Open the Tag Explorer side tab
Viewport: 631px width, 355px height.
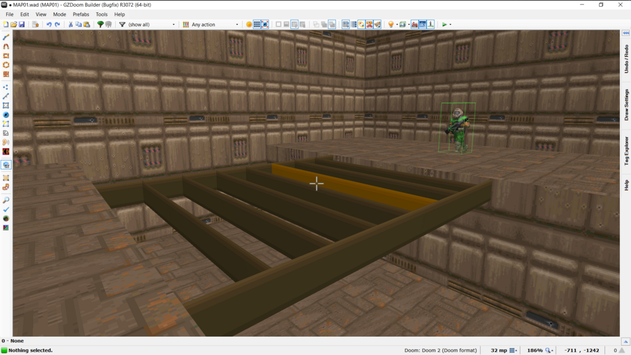[626, 151]
